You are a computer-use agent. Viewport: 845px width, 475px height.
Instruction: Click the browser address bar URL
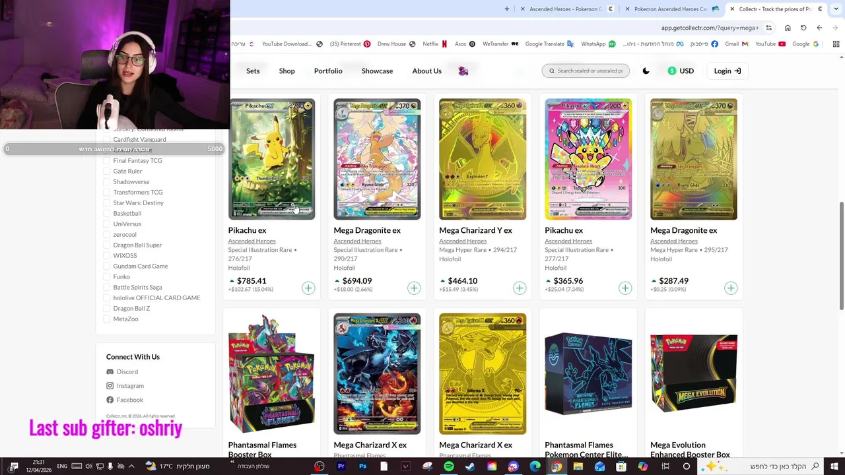pos(710,28)
